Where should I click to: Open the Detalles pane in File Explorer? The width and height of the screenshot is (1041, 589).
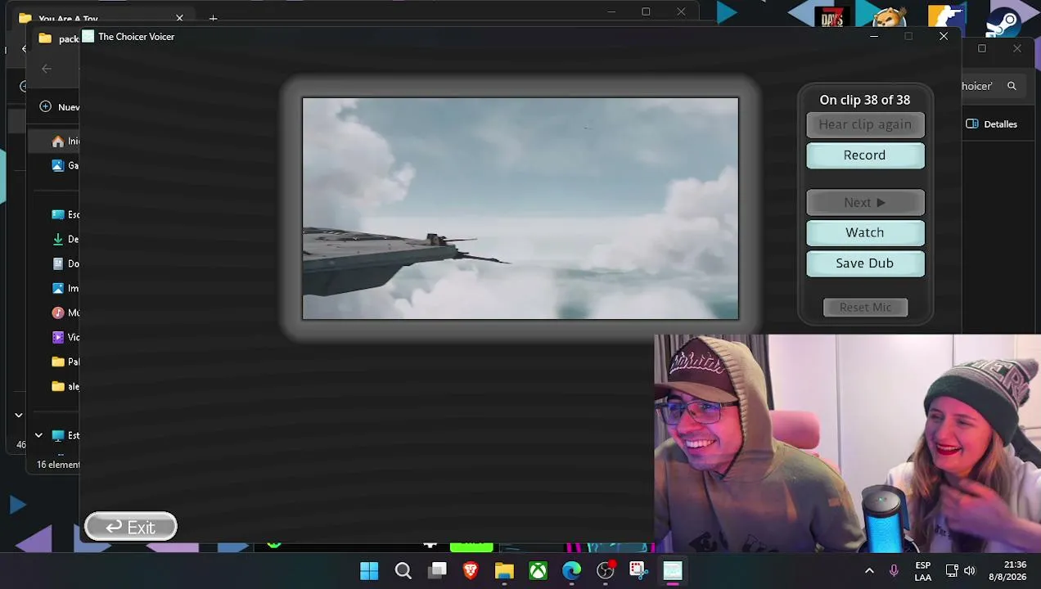coord(991,124)
